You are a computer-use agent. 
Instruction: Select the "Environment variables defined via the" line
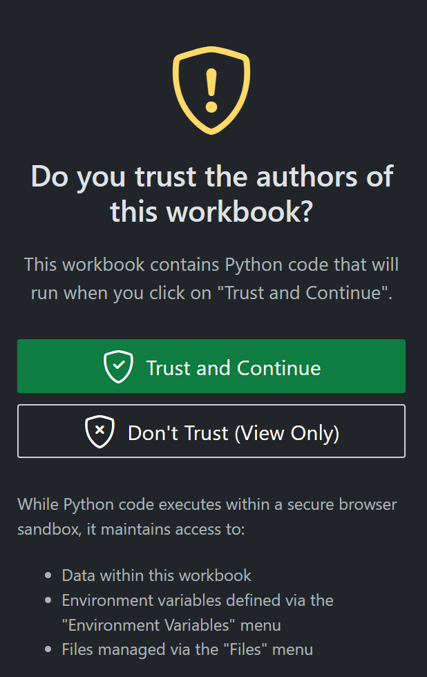tap(198, 600)
